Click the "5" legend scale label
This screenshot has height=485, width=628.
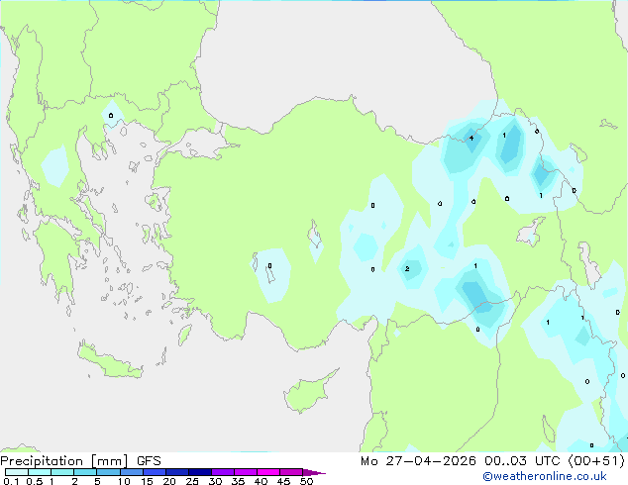(97, 481)
